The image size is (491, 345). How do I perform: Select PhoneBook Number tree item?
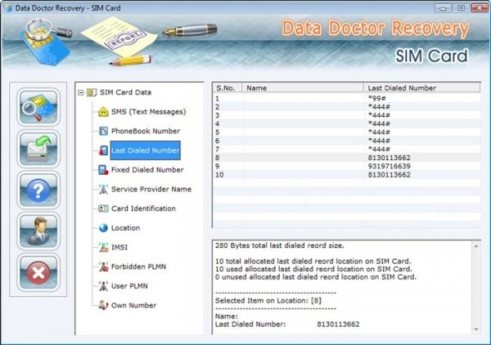[146, 131]
